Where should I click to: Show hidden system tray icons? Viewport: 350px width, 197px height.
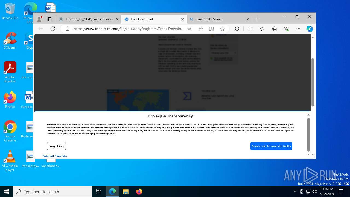295,192
